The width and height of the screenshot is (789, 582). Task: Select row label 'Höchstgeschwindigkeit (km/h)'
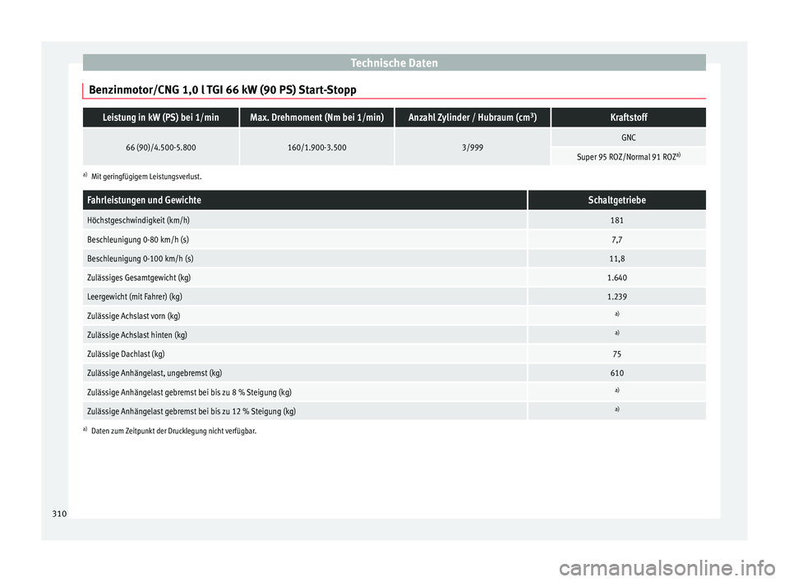pos(138,220)
